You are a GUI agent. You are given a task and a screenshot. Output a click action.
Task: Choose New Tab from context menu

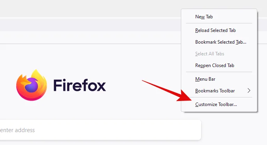pos(219,17)
